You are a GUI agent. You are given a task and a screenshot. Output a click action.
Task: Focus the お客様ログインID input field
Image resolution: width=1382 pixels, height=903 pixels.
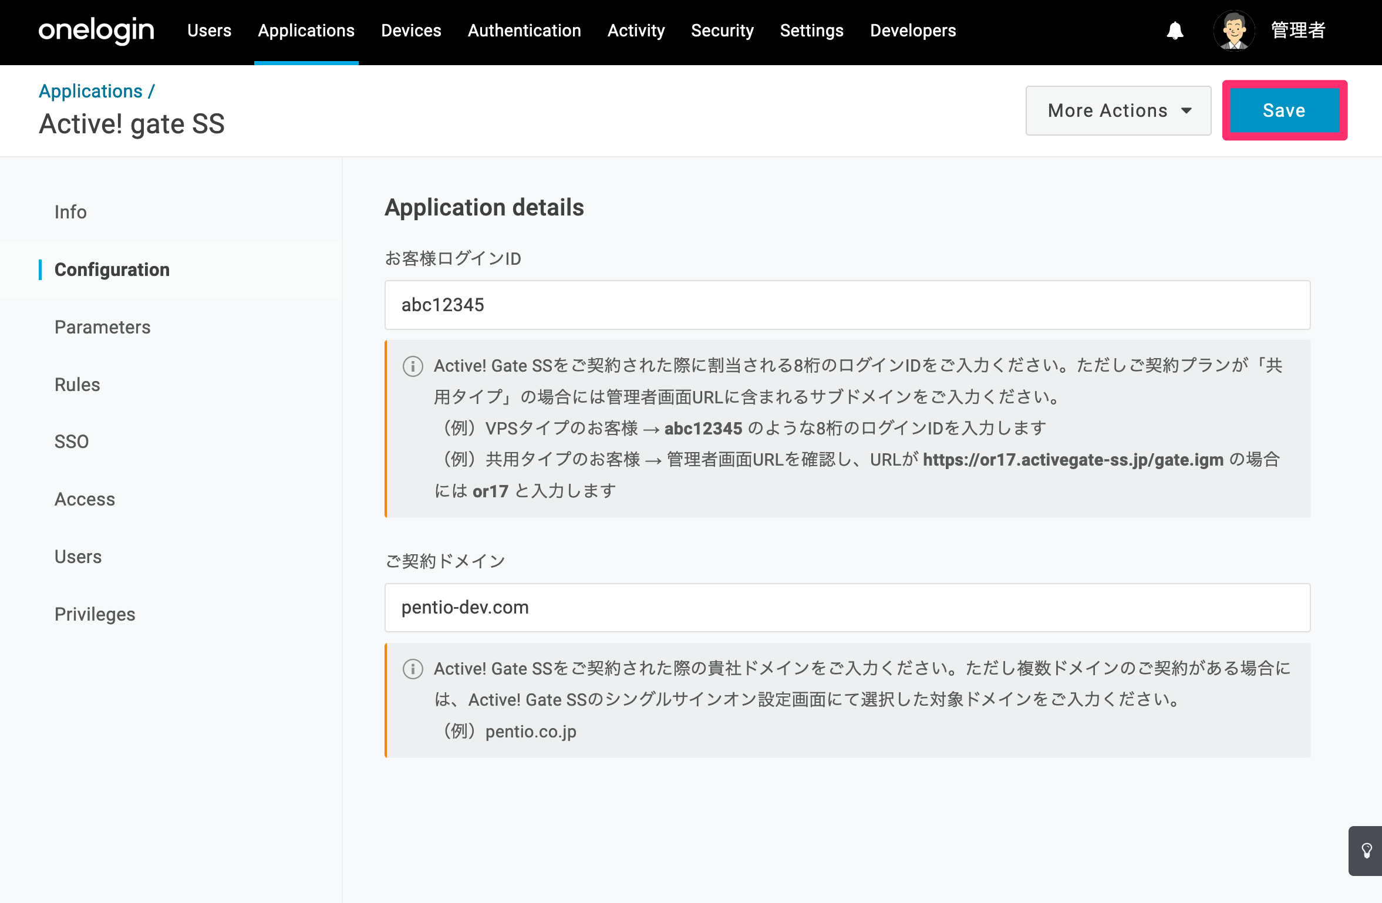point(847,305)
